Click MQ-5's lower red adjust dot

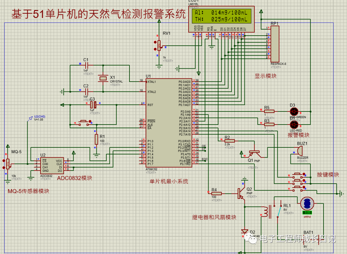pos(4,168)
